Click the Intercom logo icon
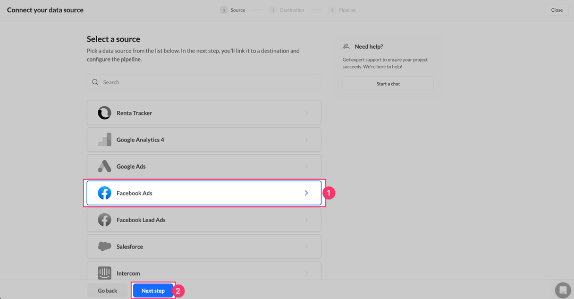Image resolution: width=574 pixels, height=299 pixels. (x=104, y=273)
